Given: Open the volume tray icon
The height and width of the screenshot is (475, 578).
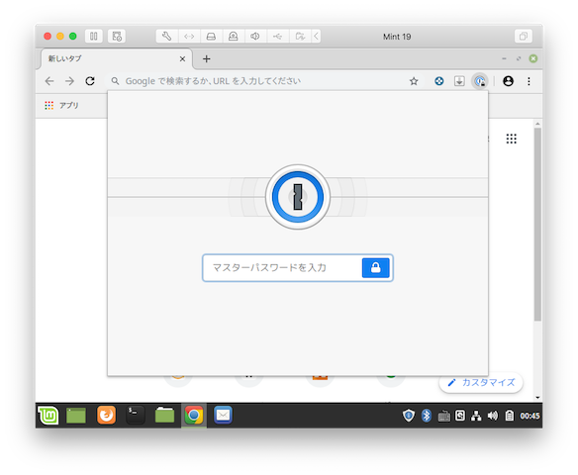Looking at the screenshot, I should point(493,416).
